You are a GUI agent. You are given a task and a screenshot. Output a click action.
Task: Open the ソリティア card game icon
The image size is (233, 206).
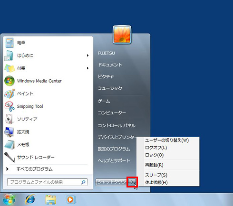point(9,119)
